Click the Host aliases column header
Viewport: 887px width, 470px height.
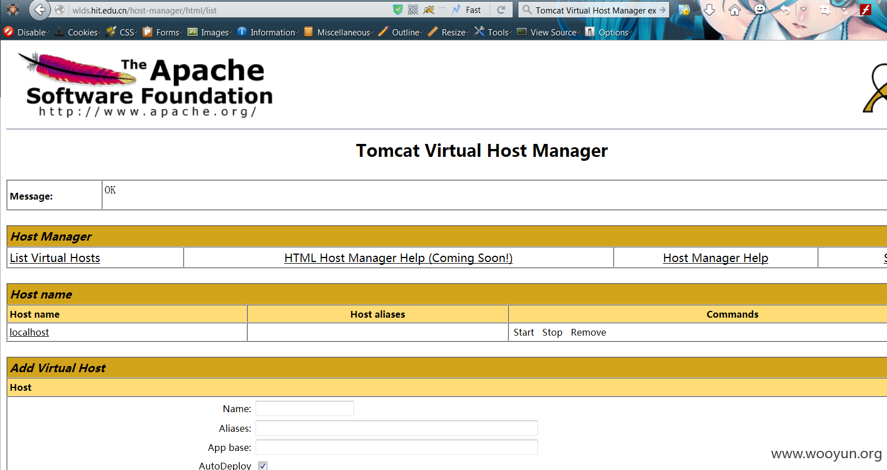pyautogui.click(x=378, y=314)
